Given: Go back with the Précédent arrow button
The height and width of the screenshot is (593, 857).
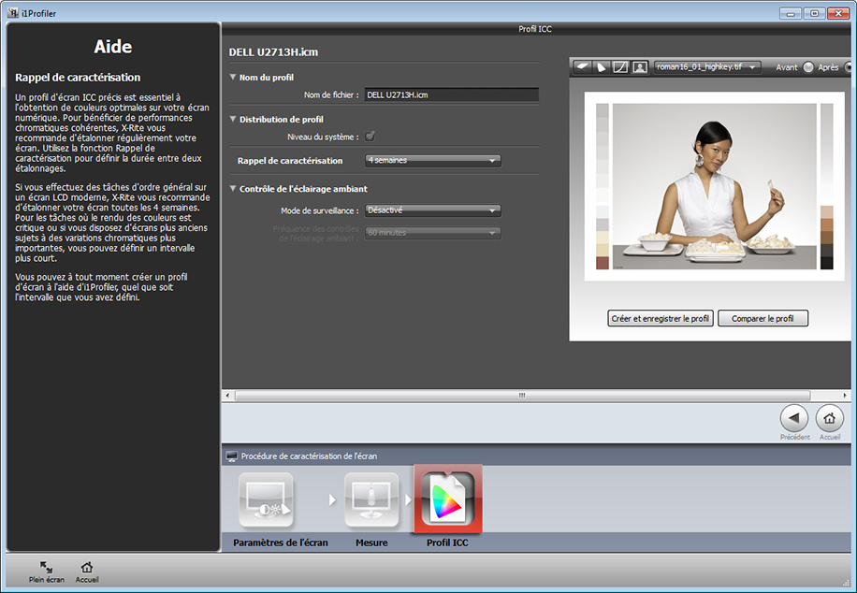Looking at the screenshot, I should [794, 419].
